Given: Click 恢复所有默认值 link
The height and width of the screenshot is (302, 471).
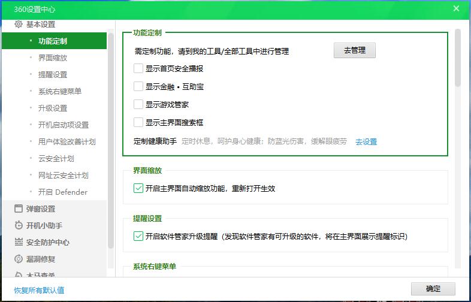Looking at the screenshot, I should [40, 290].
